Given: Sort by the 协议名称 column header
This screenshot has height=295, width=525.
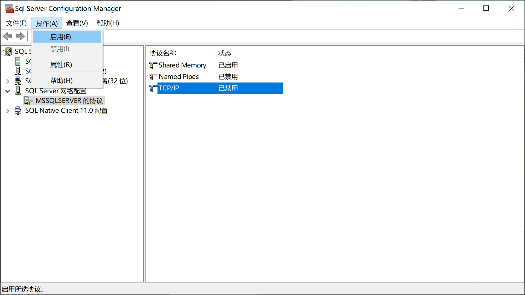Looking at the screenshot, I should (163, 53).
